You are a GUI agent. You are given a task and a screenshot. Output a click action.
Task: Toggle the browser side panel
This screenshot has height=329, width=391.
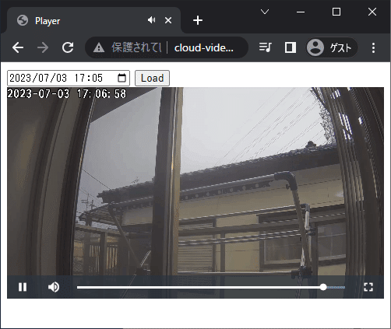[x=291, y=47]
